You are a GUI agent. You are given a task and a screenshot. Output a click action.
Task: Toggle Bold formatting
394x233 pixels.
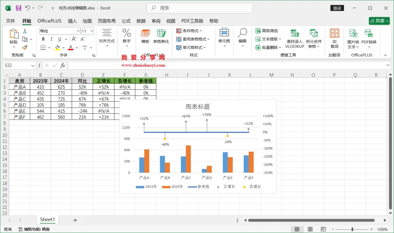point(43,39)
